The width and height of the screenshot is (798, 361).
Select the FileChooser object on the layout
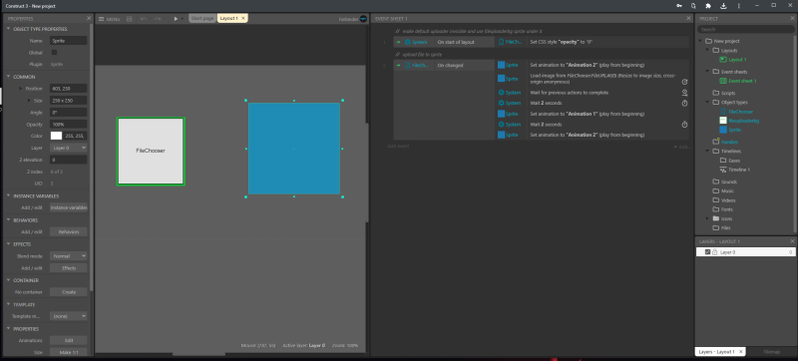(x=151, y=151)
